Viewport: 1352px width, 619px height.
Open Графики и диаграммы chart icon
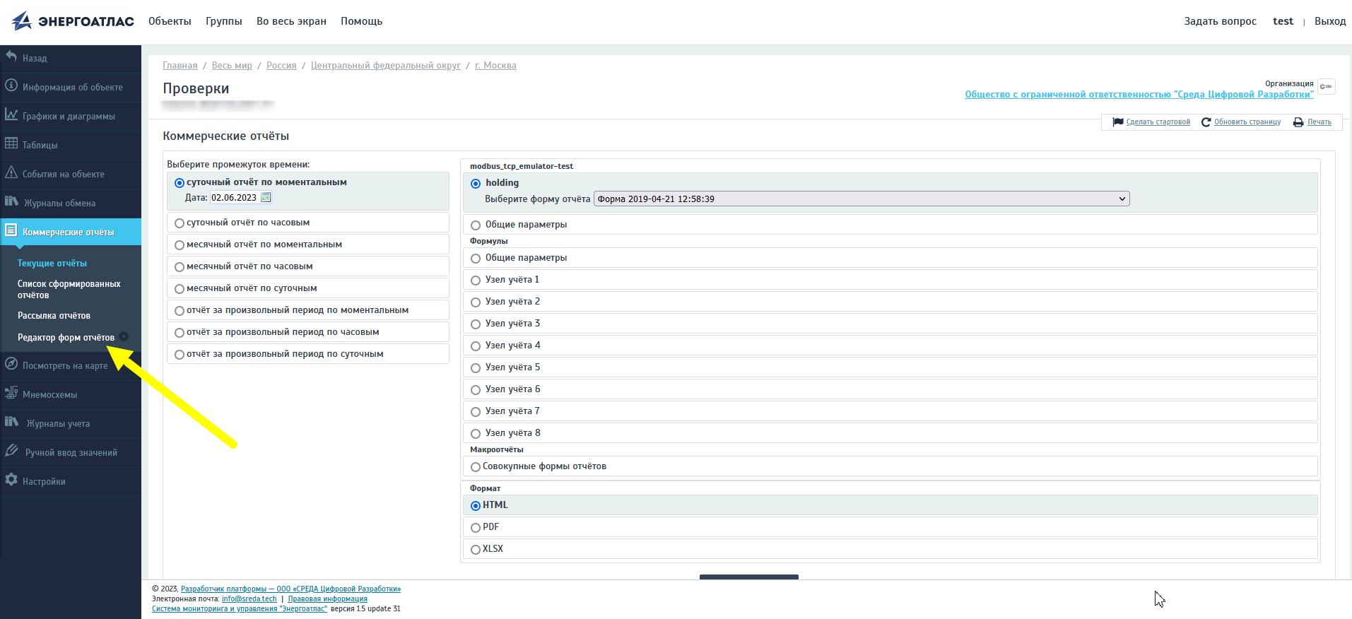pos(11,114)
